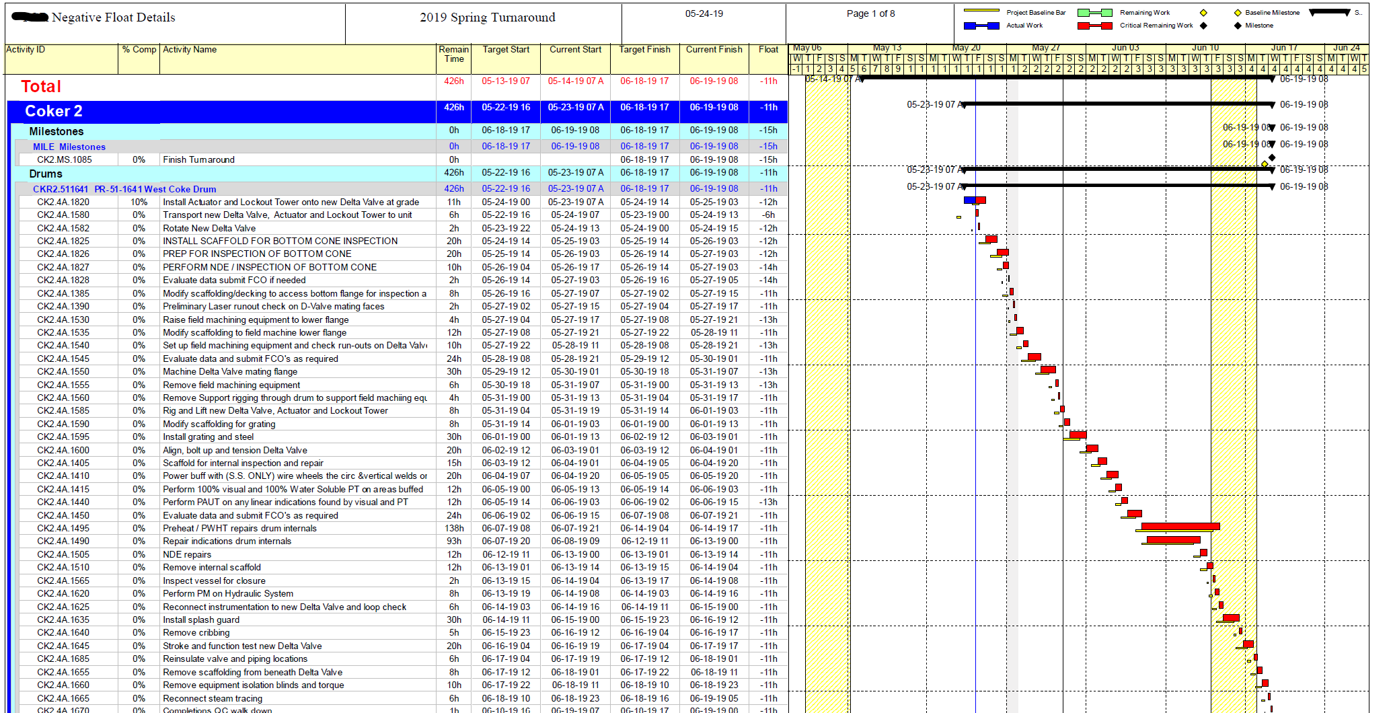Select the Coker 2 group band
Viewport: 1391px width, 713px height.
click(x=54, y=111)
